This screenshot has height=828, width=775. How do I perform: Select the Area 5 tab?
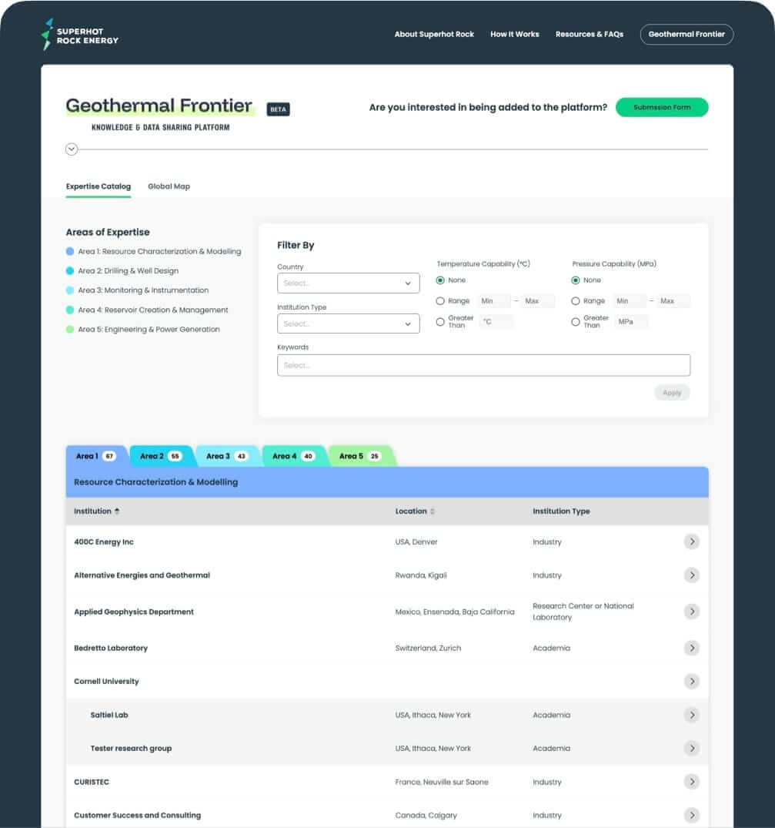click(360, 456)
